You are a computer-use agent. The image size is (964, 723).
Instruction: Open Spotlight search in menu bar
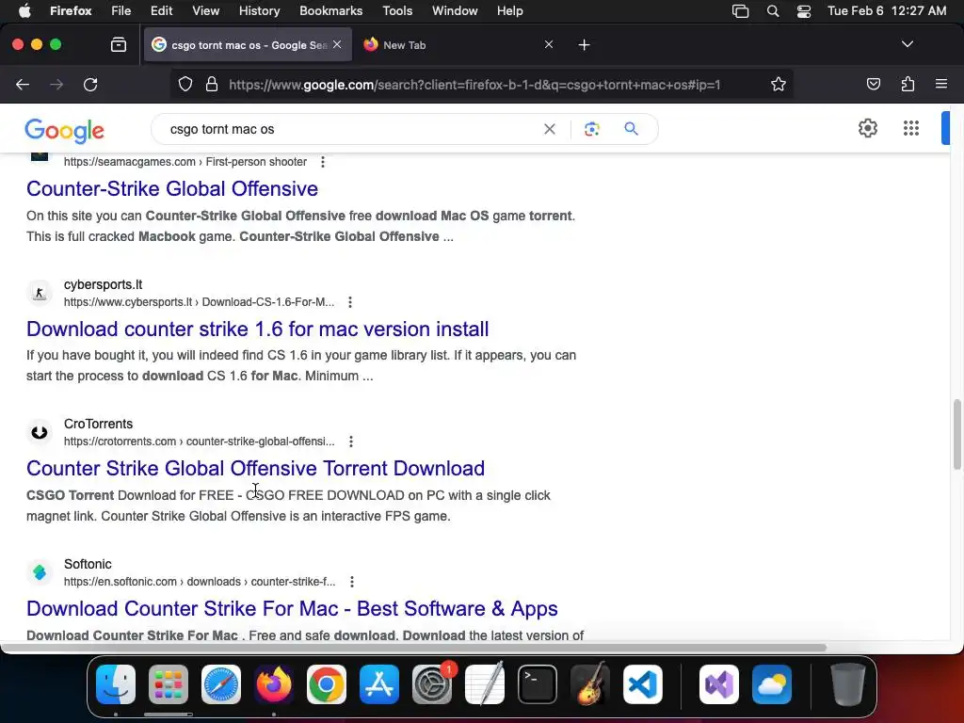coord(773,10)
